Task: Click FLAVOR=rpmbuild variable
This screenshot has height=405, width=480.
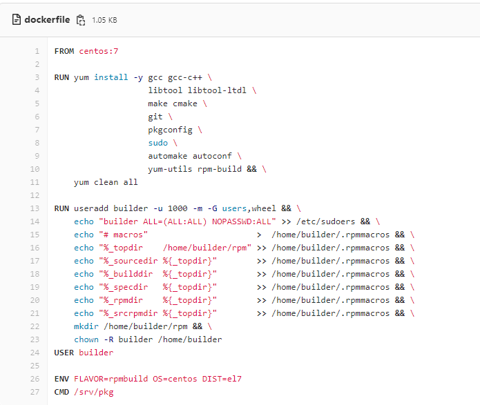Action: coord(111,379)
